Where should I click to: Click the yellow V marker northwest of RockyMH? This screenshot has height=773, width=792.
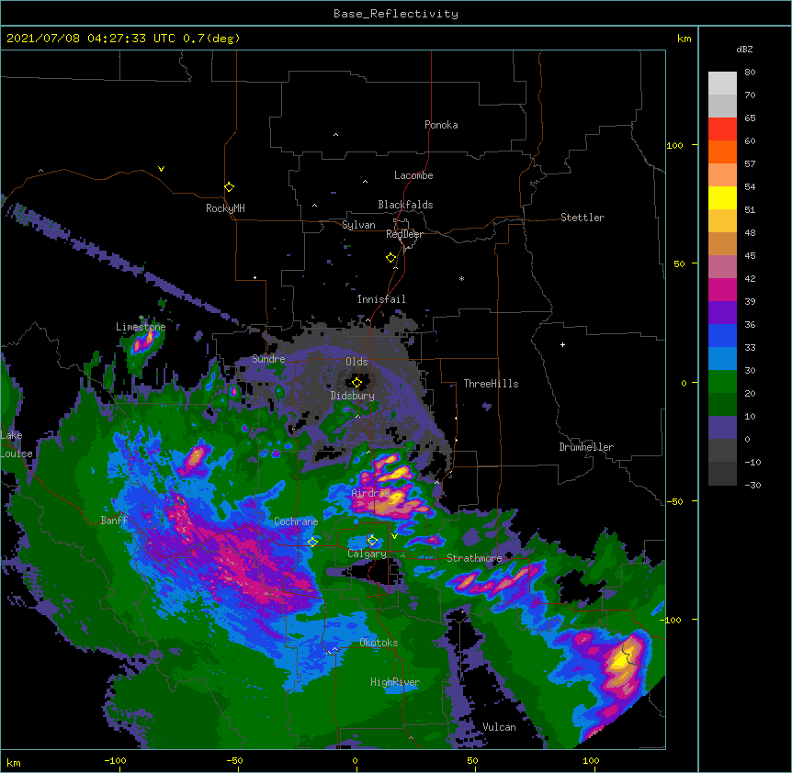pos(161,169)
